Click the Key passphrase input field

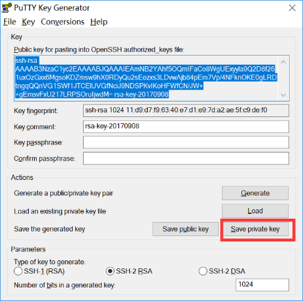(186, 142)
